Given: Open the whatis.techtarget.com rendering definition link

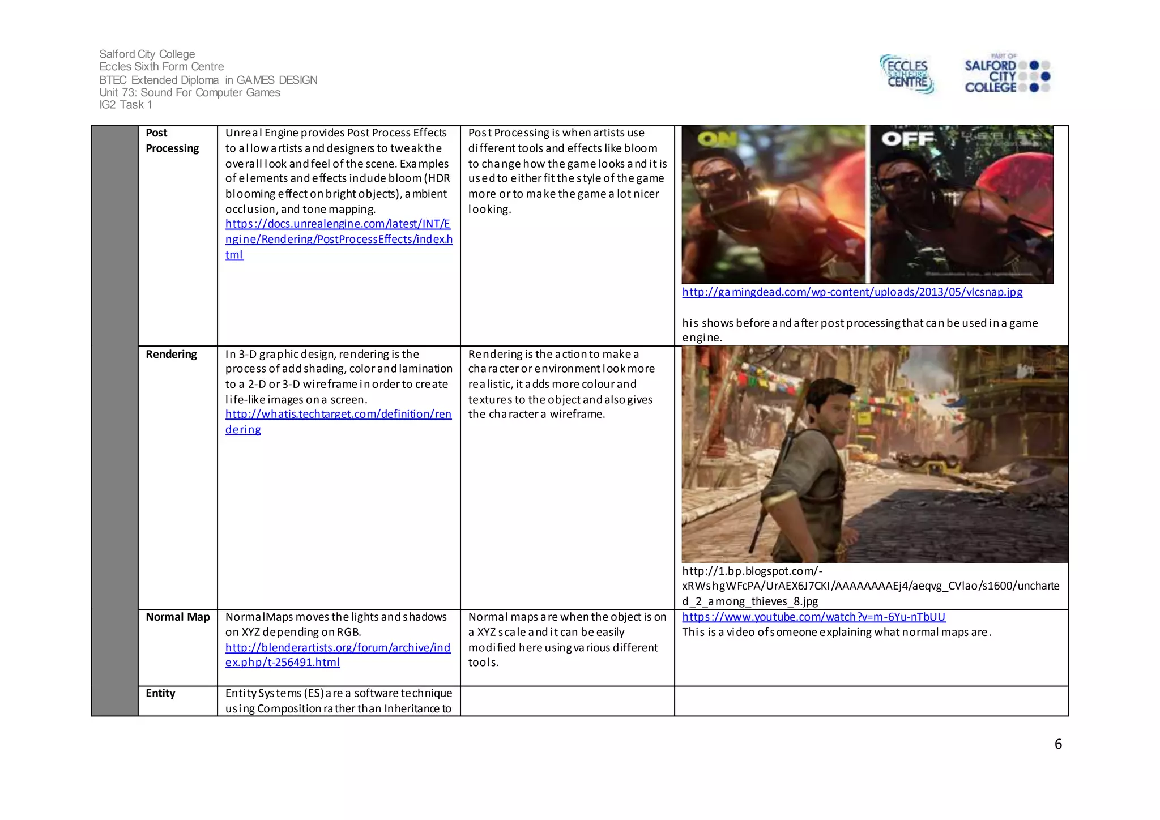Looking at the screenshot, I should tap(338, 415).
